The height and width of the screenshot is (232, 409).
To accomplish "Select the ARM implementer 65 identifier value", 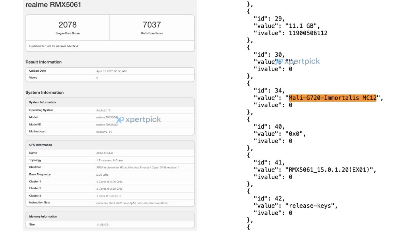I will (138, 168).
